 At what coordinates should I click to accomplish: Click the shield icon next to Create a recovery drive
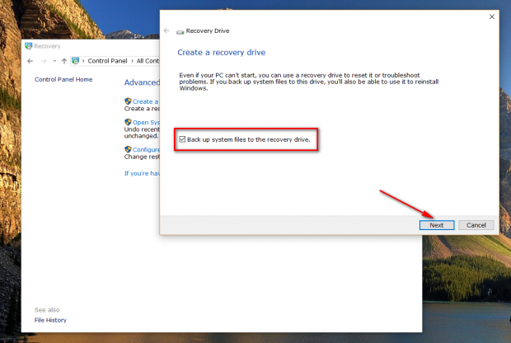128,101
